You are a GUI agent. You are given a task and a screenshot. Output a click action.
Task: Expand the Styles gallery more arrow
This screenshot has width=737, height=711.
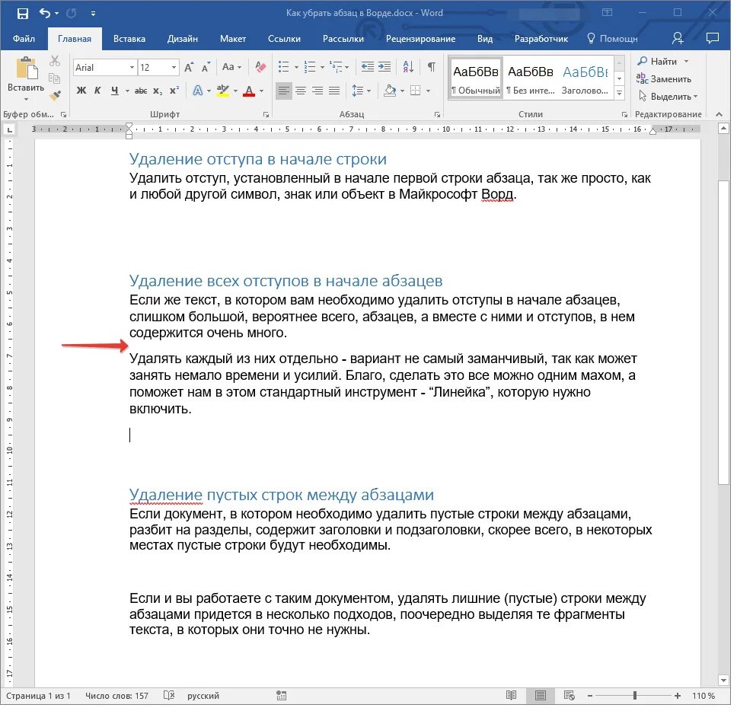click(x=620, y=93)
